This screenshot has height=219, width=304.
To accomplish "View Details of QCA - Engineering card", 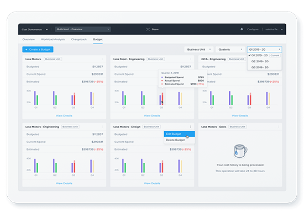I will pyautogui.click(x=240, y=116).
